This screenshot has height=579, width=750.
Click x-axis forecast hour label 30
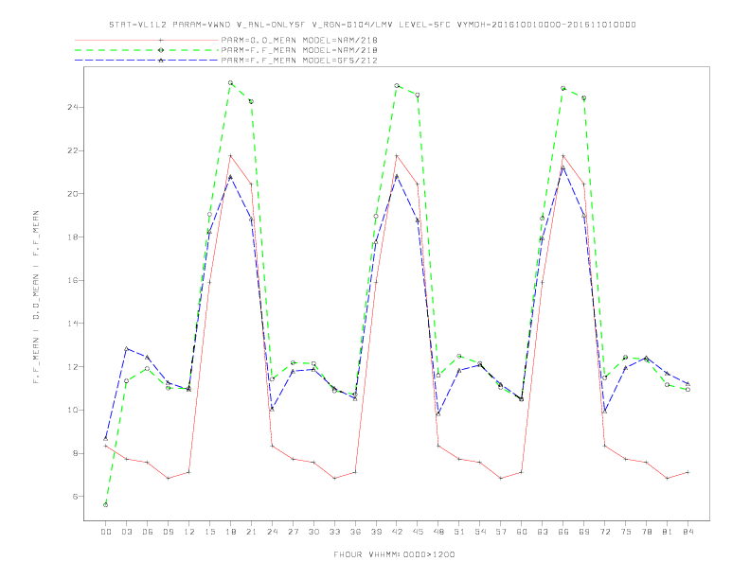[x=313, y=532]
